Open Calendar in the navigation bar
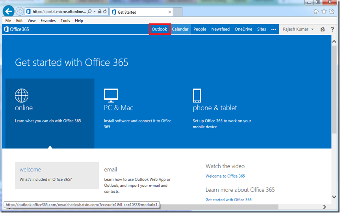This screenshot has height=213, width=340. coord(180,29)
